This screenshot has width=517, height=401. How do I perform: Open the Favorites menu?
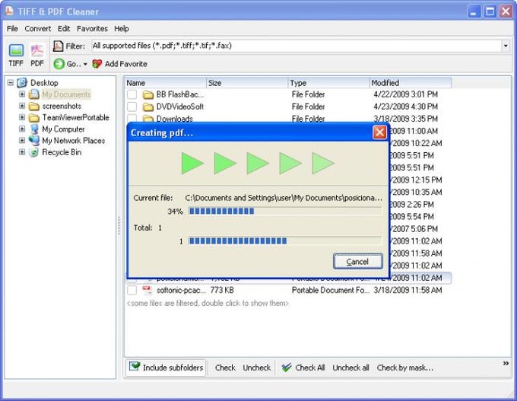(92, 29)
